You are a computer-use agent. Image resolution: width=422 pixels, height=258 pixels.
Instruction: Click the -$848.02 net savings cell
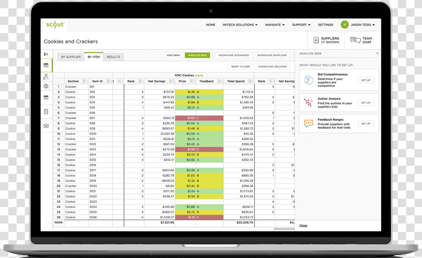click(160, 181)
